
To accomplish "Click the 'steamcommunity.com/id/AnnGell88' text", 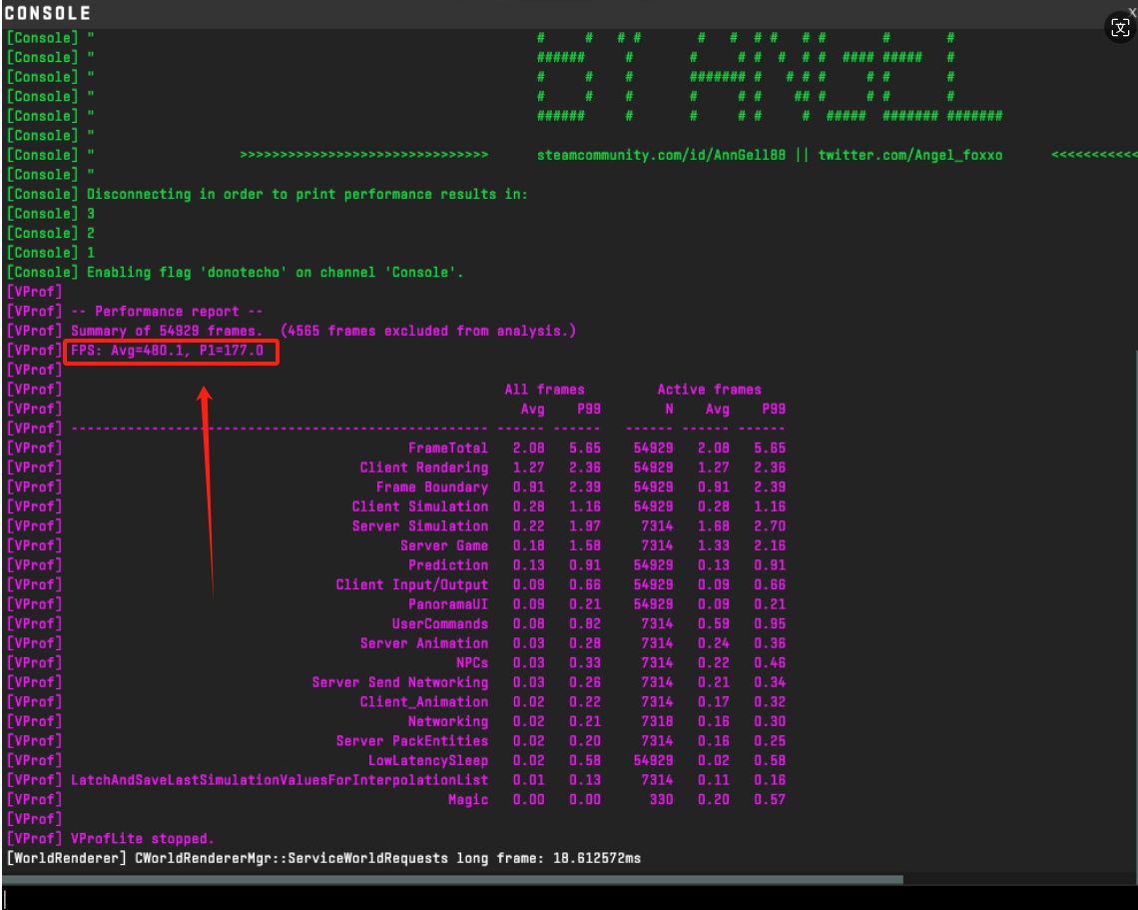I will point(661,155).
